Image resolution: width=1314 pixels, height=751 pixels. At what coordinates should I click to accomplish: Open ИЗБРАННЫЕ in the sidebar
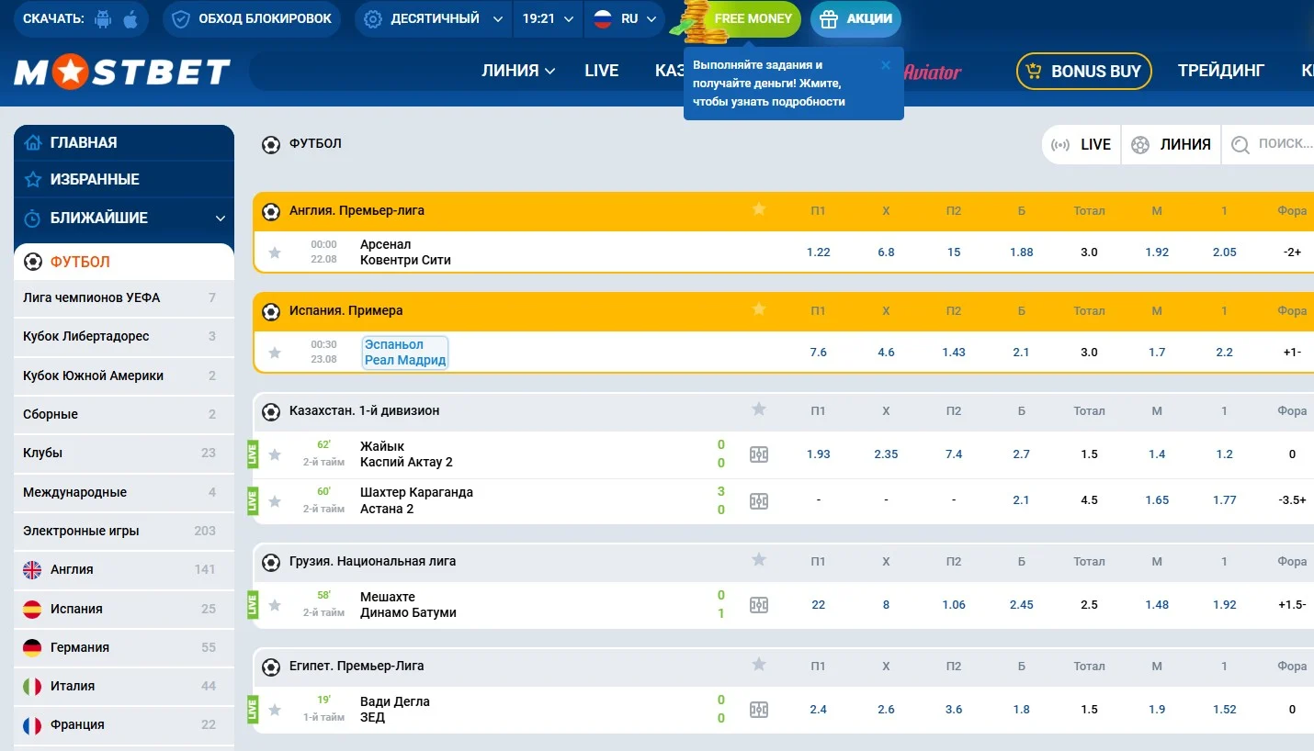coord(124,180)
